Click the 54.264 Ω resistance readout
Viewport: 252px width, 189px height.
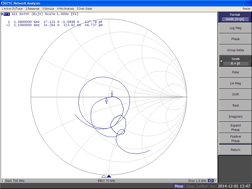pyautogui.click(x=52, y=25)
